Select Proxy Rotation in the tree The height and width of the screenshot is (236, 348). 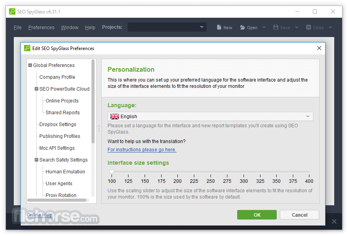point(61,195)
